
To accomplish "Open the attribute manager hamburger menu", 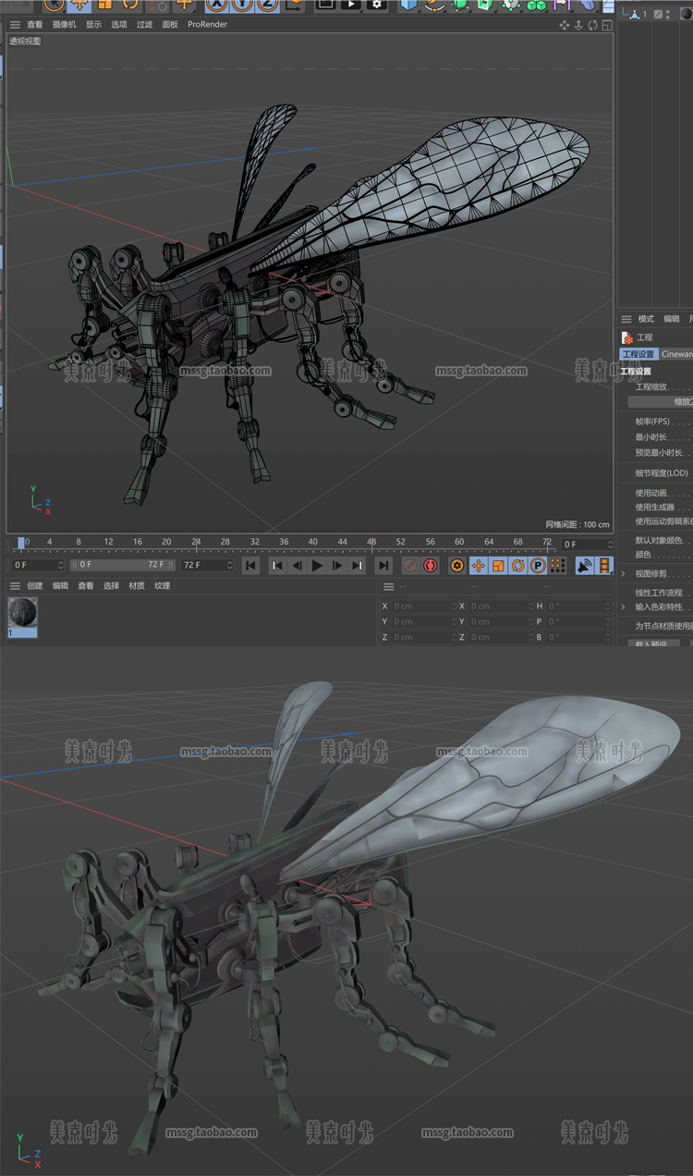I will pyautogui.click(x=626, y=319).
